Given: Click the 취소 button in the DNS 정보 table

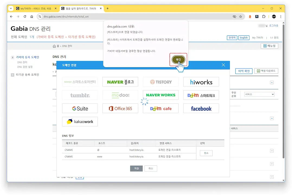Looking at the screenshot, I should [x=206, y=153].
